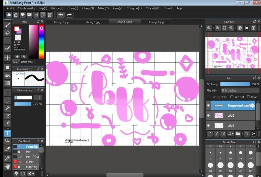Toggle the Khóa lock checkbox
Image resolution: width=261 pixels, height=177 pixels.
click(x=249, y=97)
